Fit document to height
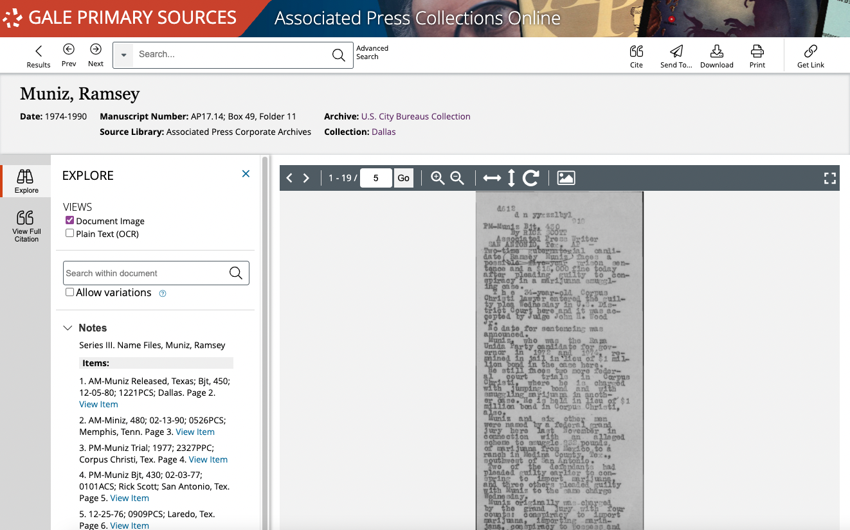The height and width of the screenshot is (530, 850). pos(512,178)
